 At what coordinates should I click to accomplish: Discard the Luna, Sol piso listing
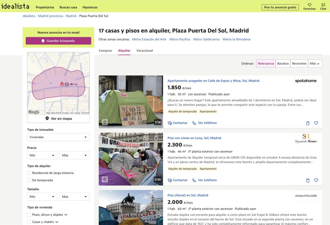pyautogui.click(x=308, y=180)
